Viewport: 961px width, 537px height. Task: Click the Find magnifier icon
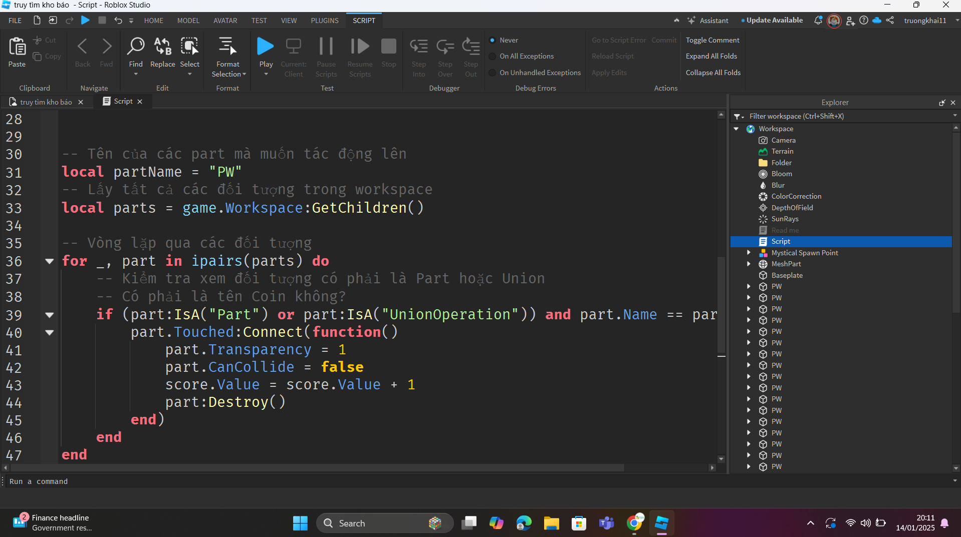point(135,47)
